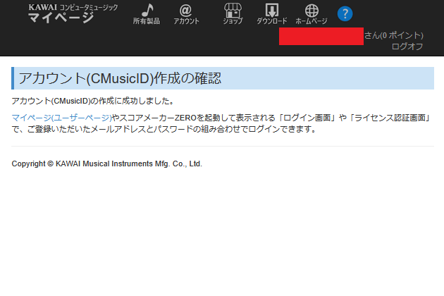Log out using the ログオフ link

(407, 46)
